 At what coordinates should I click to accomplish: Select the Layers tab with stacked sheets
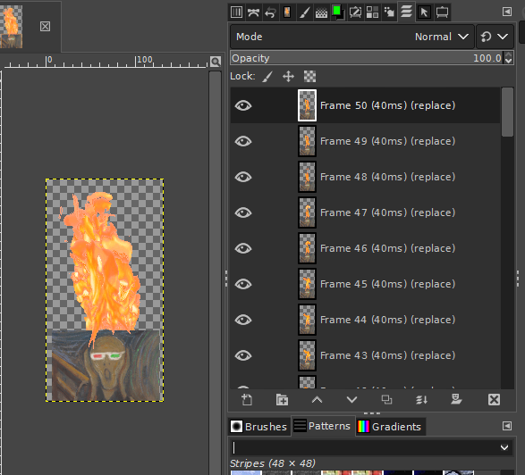(406, 12)
